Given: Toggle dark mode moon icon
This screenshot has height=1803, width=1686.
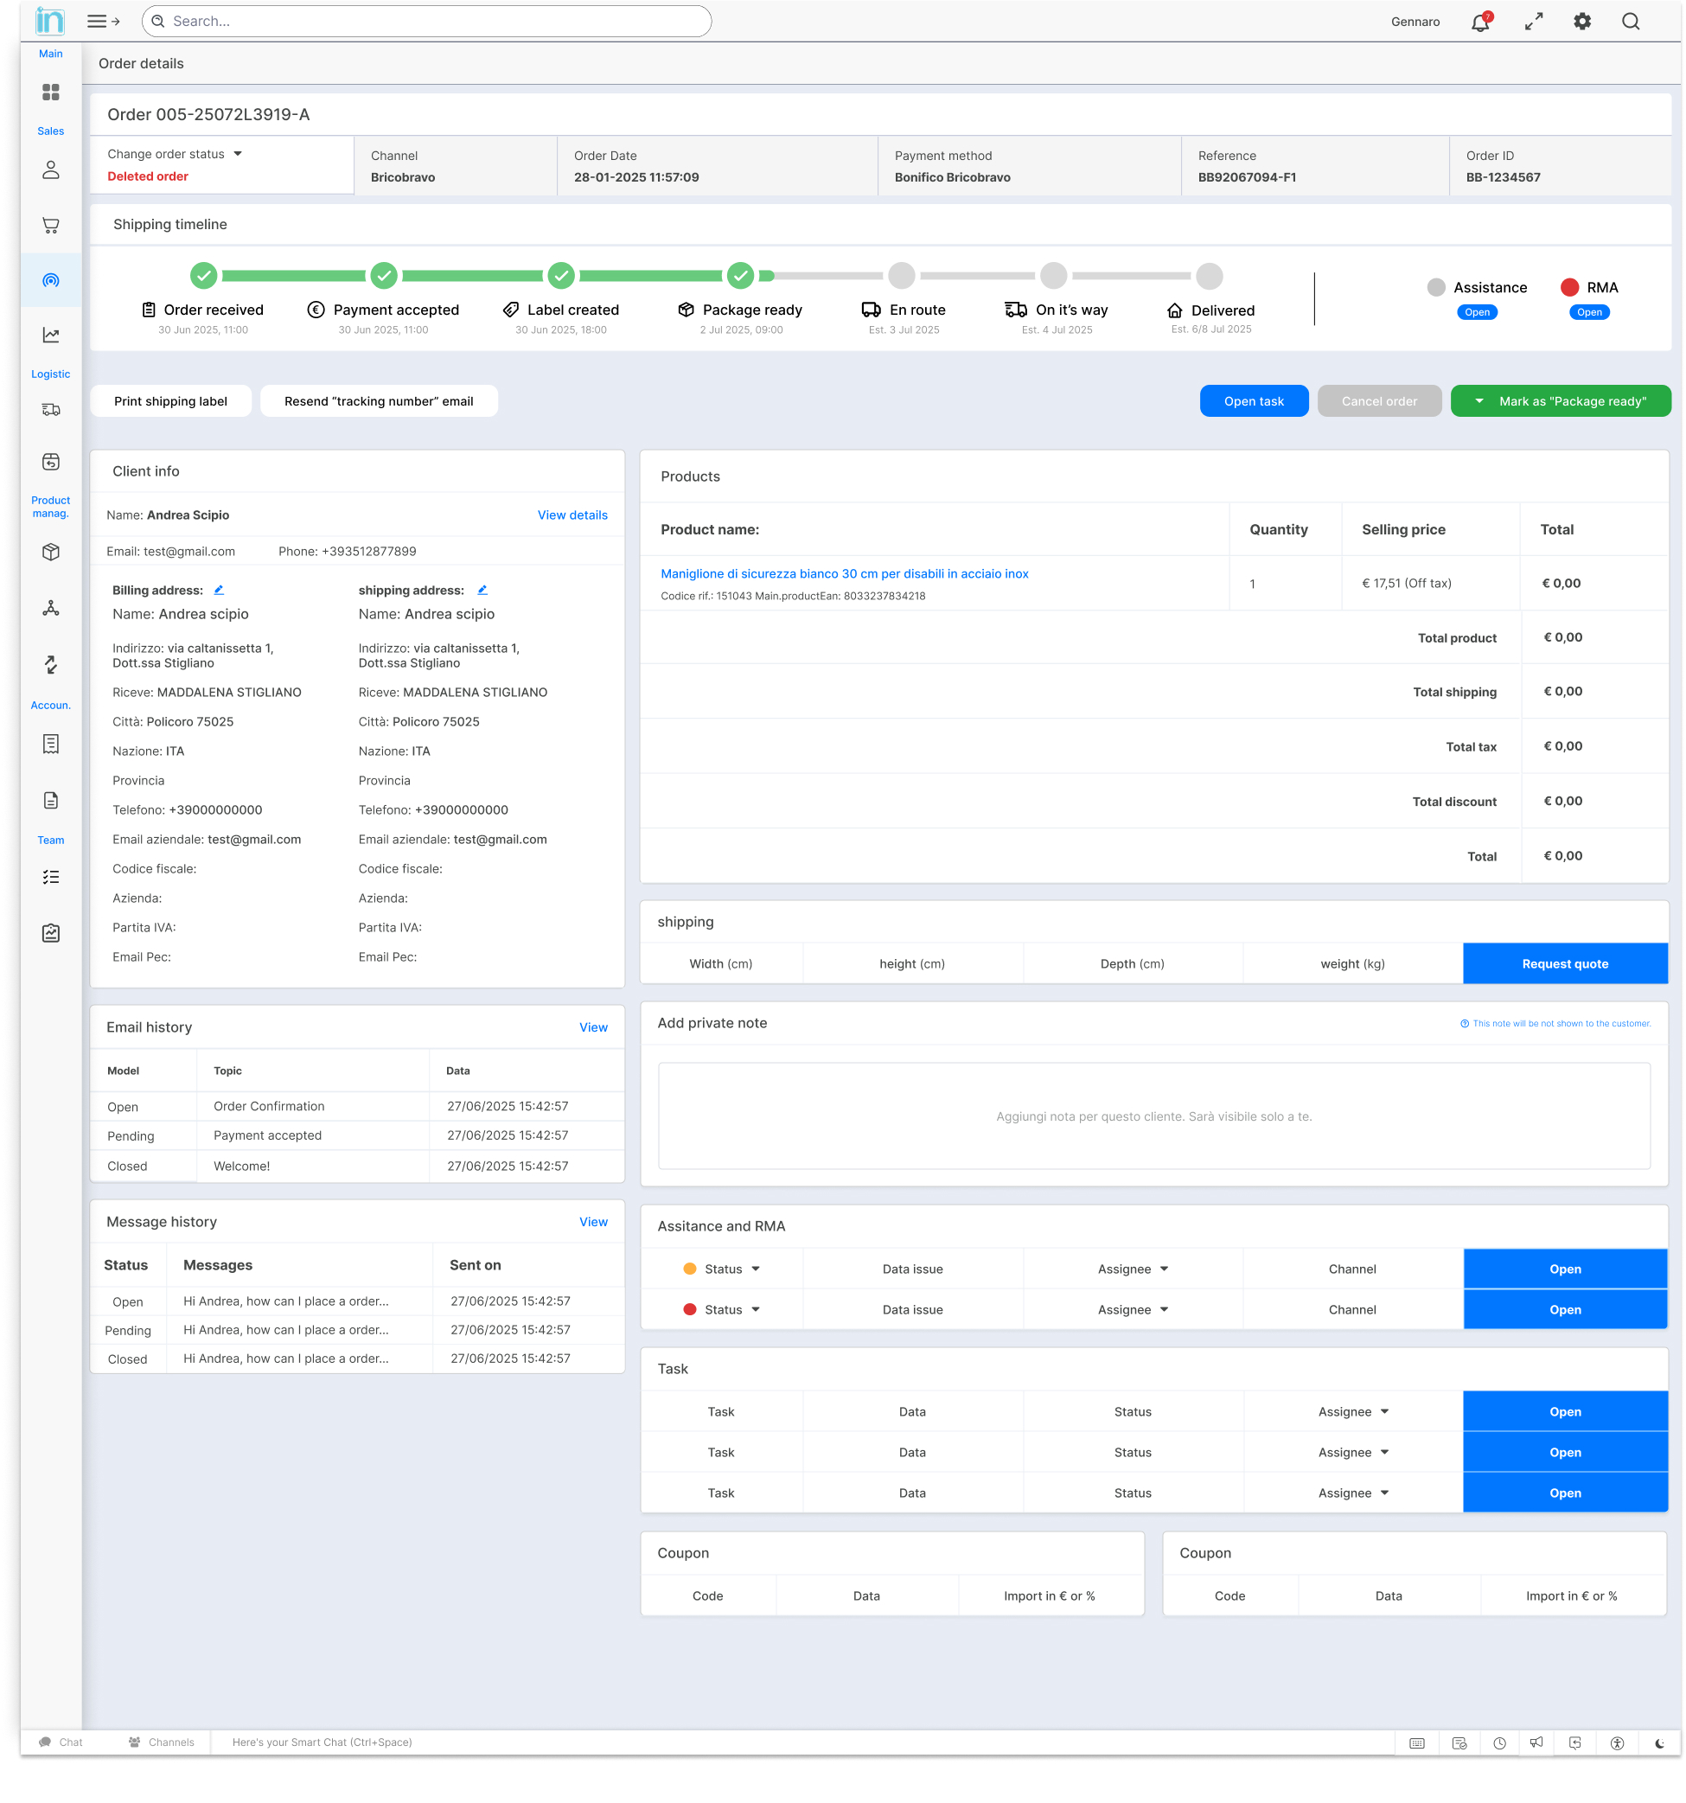Looking at the screenshot, I should click(x=1659, y=1743).
